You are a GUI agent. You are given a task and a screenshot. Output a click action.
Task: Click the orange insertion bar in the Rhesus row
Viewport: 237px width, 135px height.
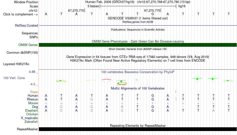click(x=176, y=99)
